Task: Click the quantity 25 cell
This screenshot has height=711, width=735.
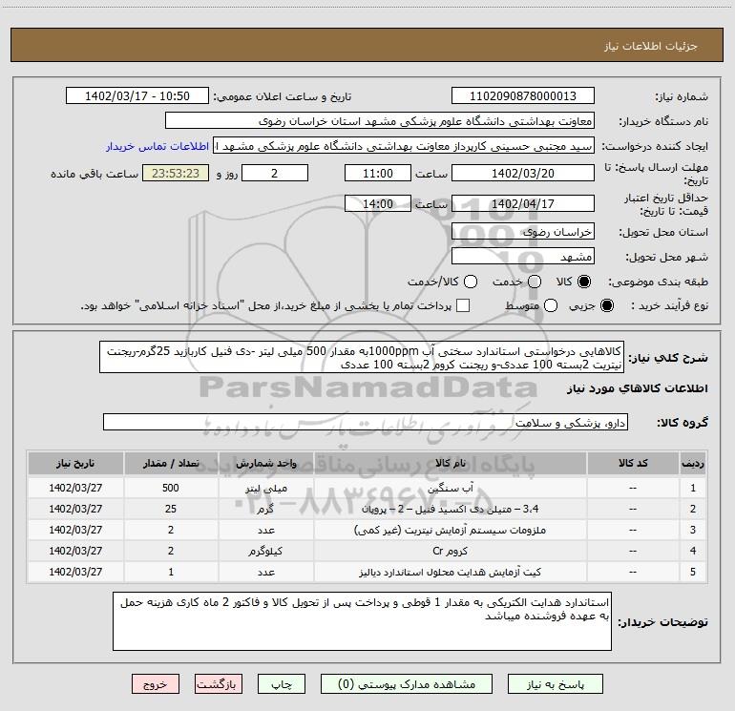Action: click(171, 509)
